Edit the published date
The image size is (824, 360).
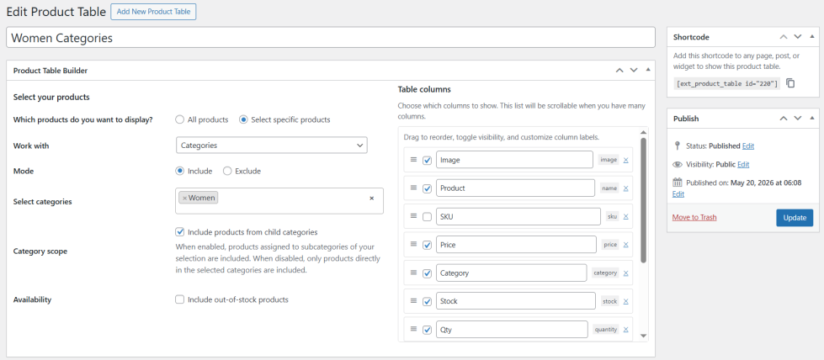(x=678, y=194)
